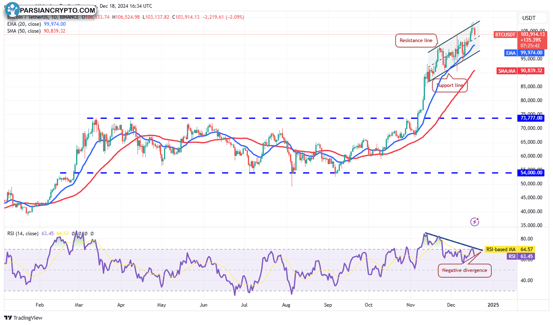Click the May label on time axis

[162, 305]
